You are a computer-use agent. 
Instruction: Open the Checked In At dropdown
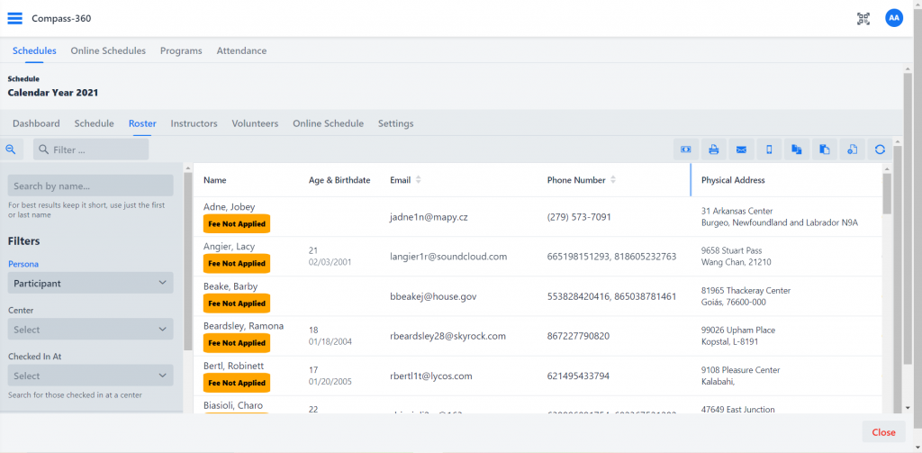click(x=91, y=376)
